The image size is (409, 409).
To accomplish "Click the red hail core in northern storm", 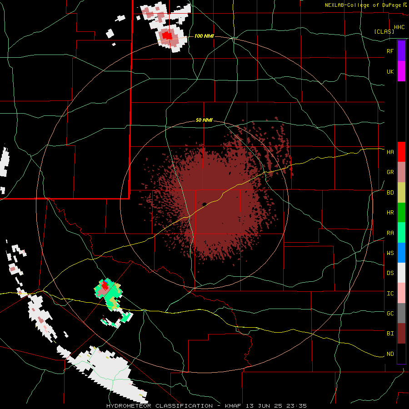I will (x=167, y=35).
